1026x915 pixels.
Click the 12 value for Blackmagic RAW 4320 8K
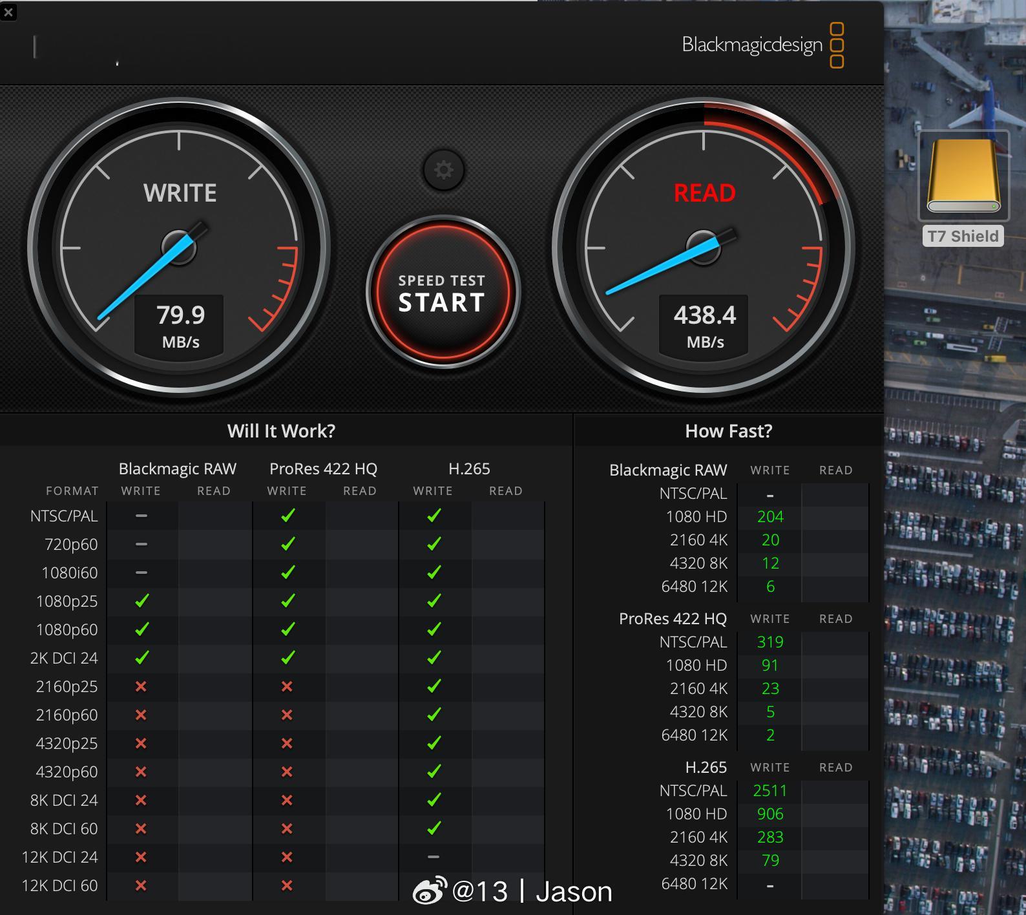click(770, 563)
